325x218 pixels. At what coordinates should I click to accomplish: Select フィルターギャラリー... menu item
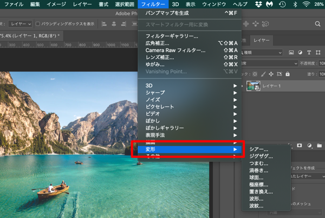point(190,36)
